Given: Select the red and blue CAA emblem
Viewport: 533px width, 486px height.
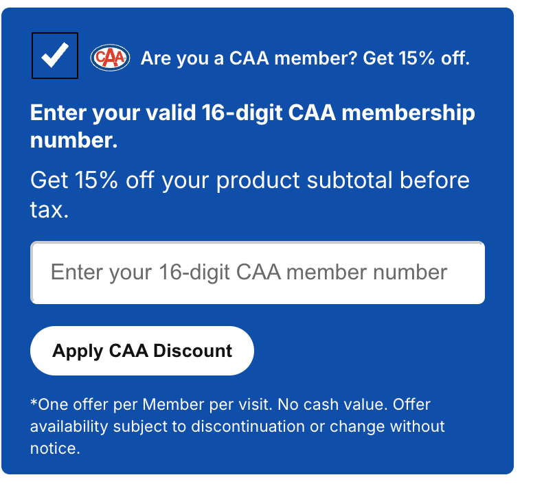Looking at the screenshot, I should 110,58.
